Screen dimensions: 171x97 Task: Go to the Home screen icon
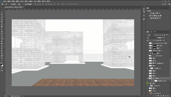(x=2, y=4)
